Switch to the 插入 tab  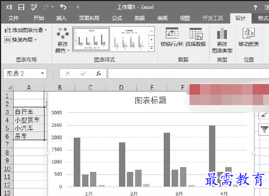pyautogui.click(x=61, y=18)
